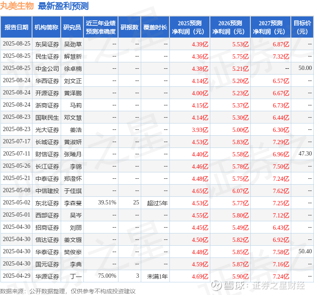
Task: Click researcher name 邓文慧
Action: pyautogui.click(x=72, y=118)
